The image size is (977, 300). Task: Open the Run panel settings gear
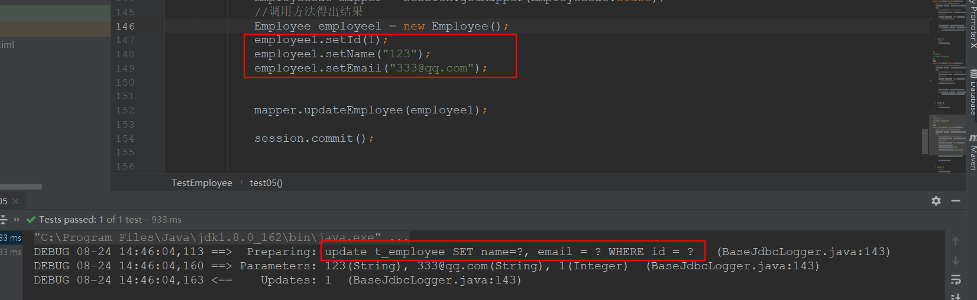(x=936, y=201)
